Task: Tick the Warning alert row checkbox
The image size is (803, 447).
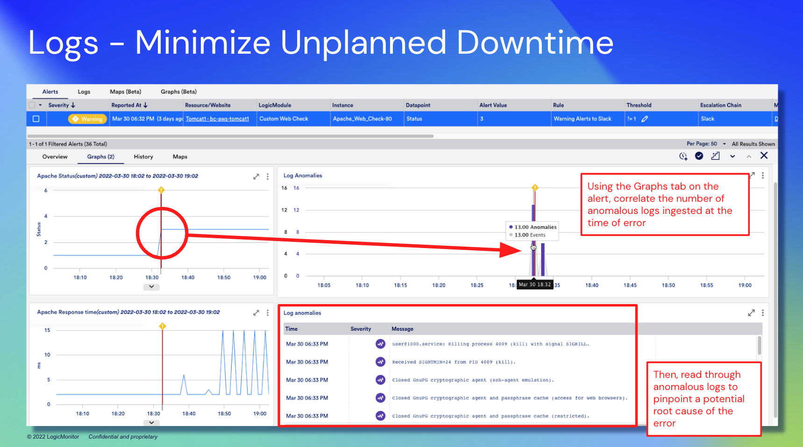Action: pyautogui.click(x=36, y=119)
